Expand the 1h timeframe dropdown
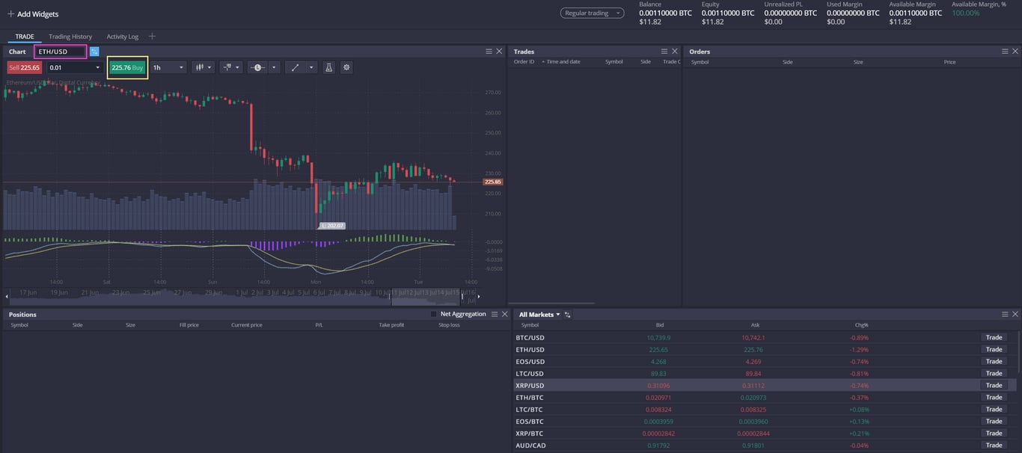Image resolution: width=1022 pixels, height=453 pixels. 166,67
